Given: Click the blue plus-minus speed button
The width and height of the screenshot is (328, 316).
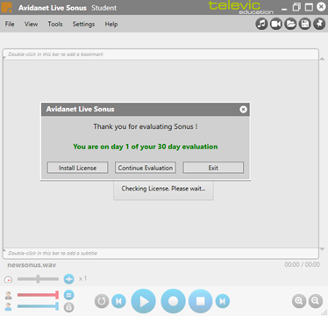Looking at the screenshot, I should pos(69,279).
